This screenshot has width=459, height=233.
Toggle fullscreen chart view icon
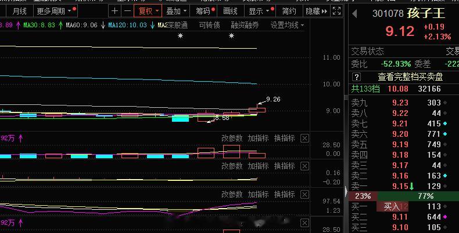pos(336,11)
